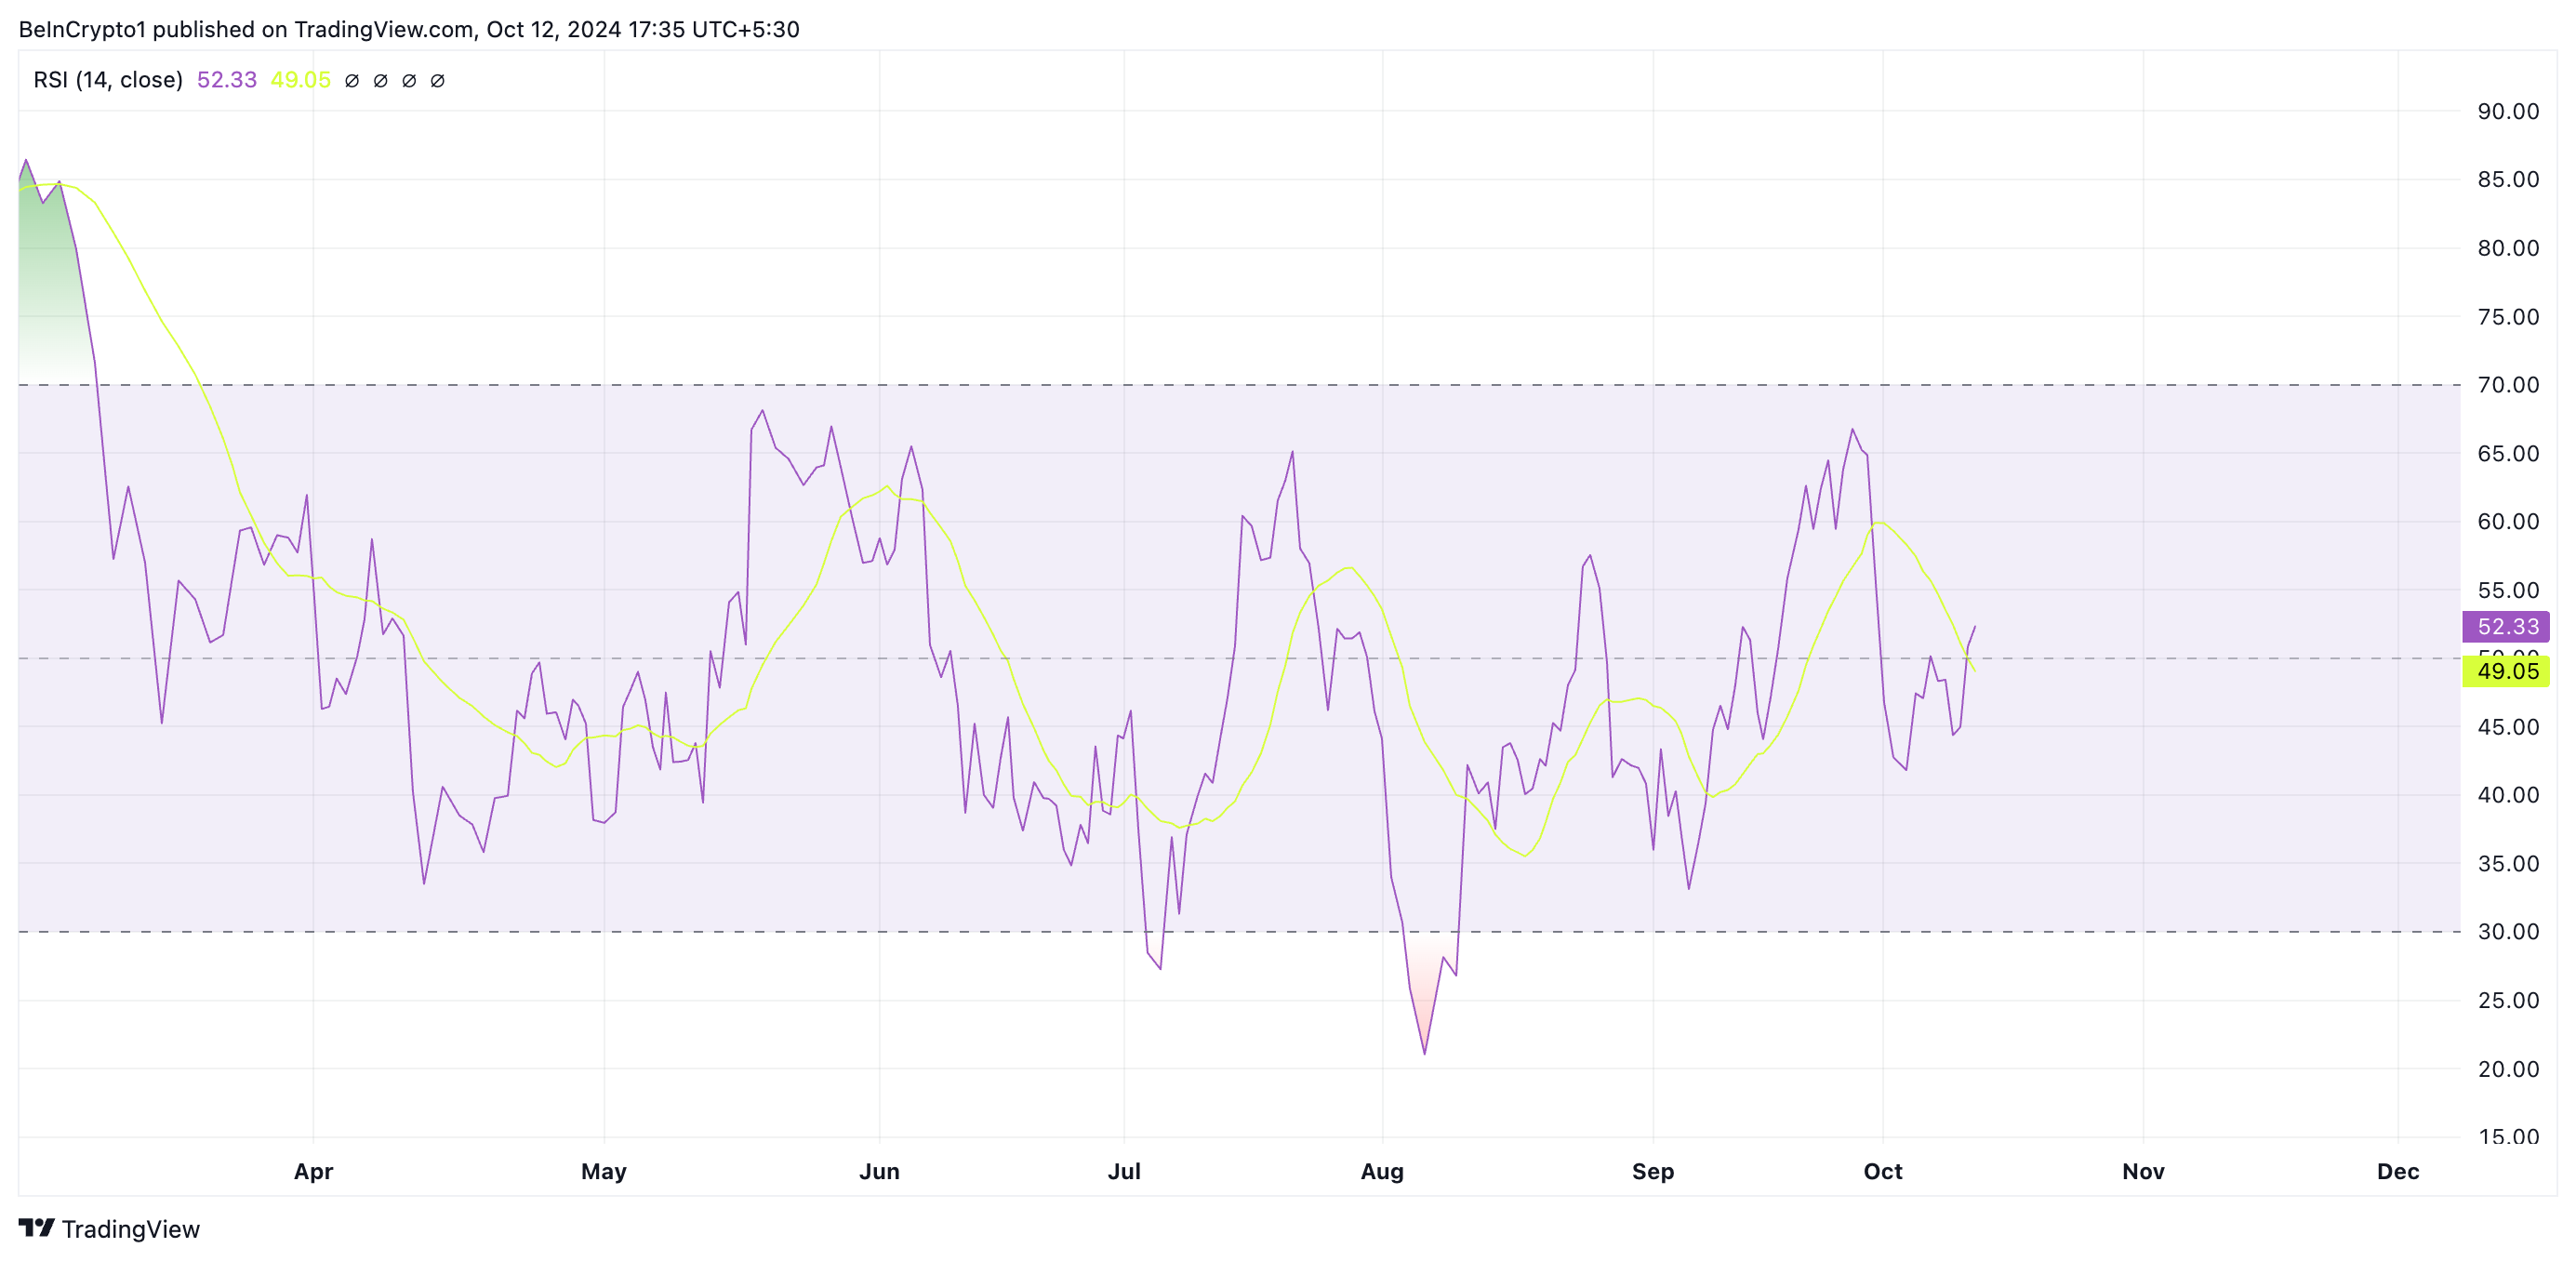Click the yellow 49.05 legend value
Viewport: 2576px width, 1261px height.
[300, 80]
